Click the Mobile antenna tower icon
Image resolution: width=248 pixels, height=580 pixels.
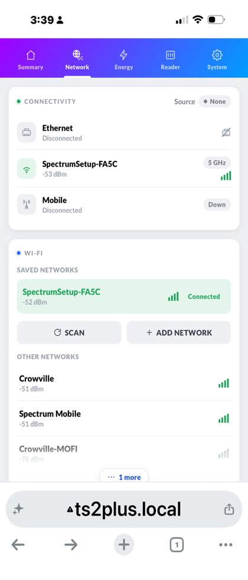[27, 205]
